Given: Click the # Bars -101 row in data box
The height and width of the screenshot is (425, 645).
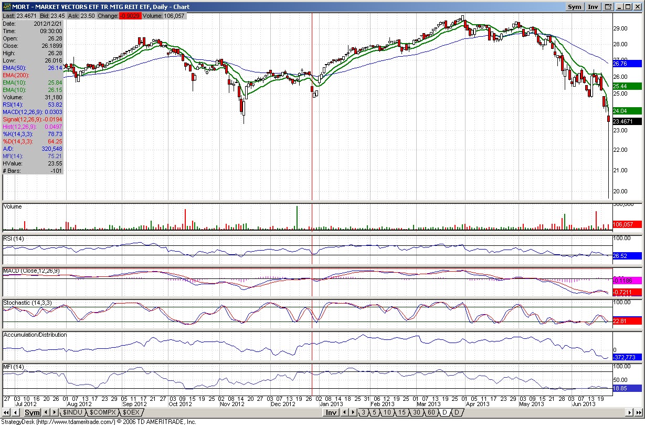Looking at the screenshot, I should tap(33, 171).
